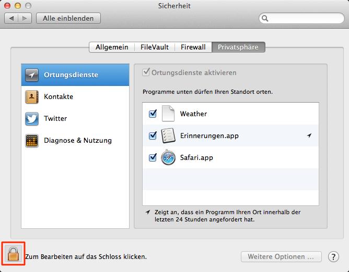
Task: Uncheck location access for Erinnerungen.app
Action: pos(153,135)
